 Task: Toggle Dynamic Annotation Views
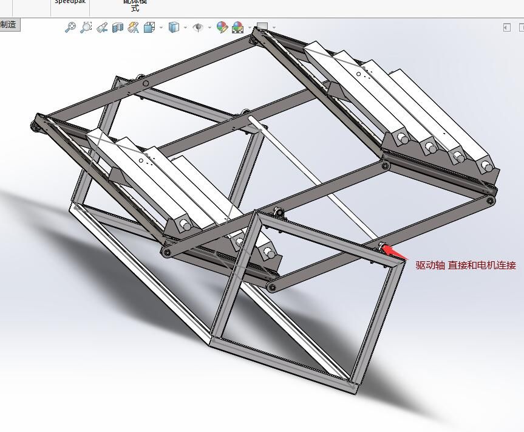[x=133, y=27]
